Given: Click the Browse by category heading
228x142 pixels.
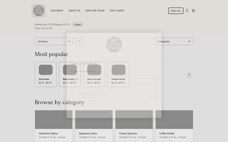Looking at the screenshot, I should coord(60,102).
